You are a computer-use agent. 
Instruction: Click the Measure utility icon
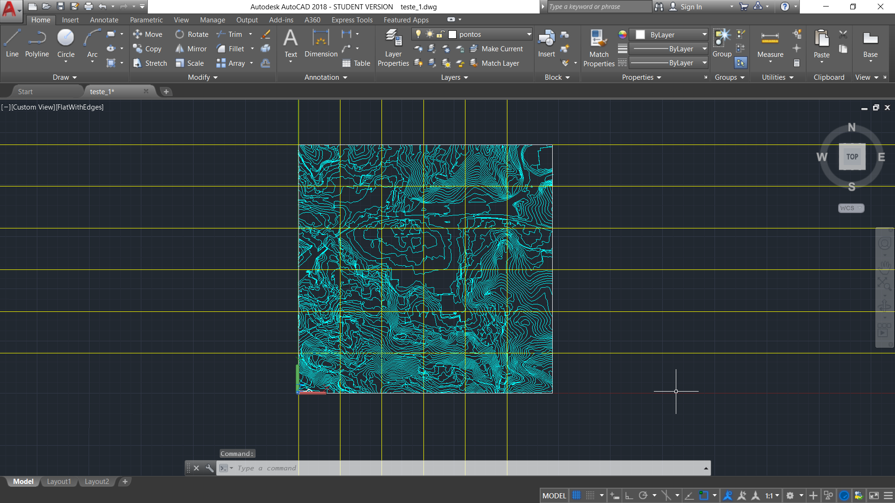click(x=770, y=39)
